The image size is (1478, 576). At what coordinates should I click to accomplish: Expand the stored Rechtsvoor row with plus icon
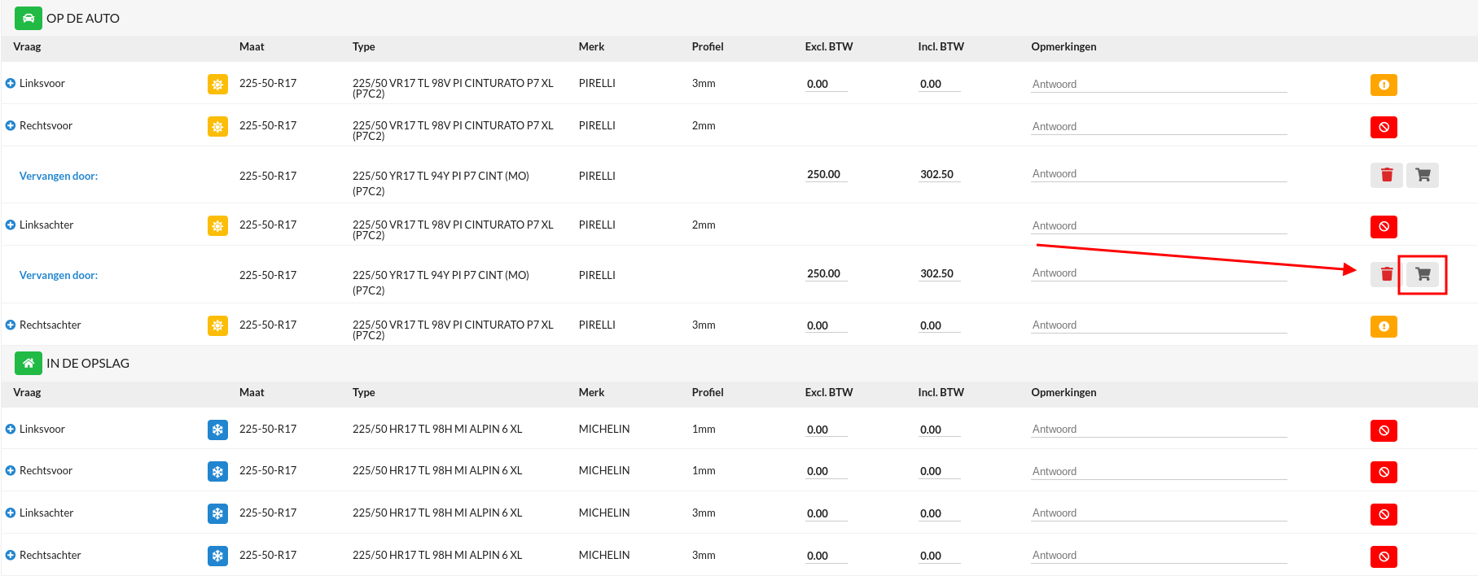coord(11,470)
